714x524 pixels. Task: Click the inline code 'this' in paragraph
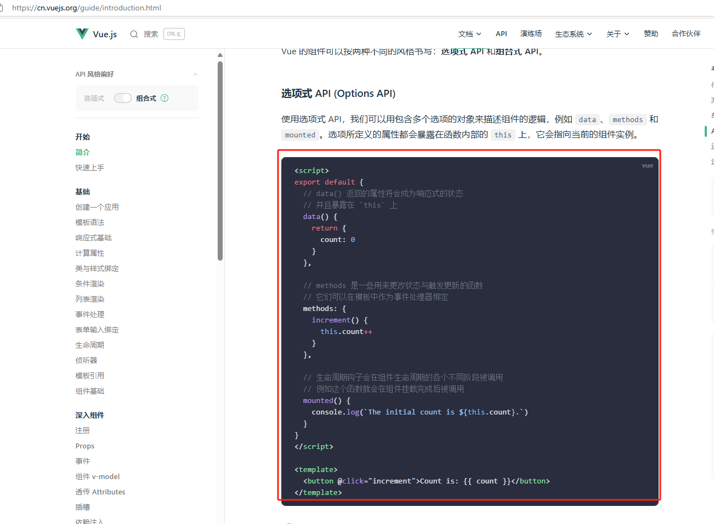pos(503,135)
